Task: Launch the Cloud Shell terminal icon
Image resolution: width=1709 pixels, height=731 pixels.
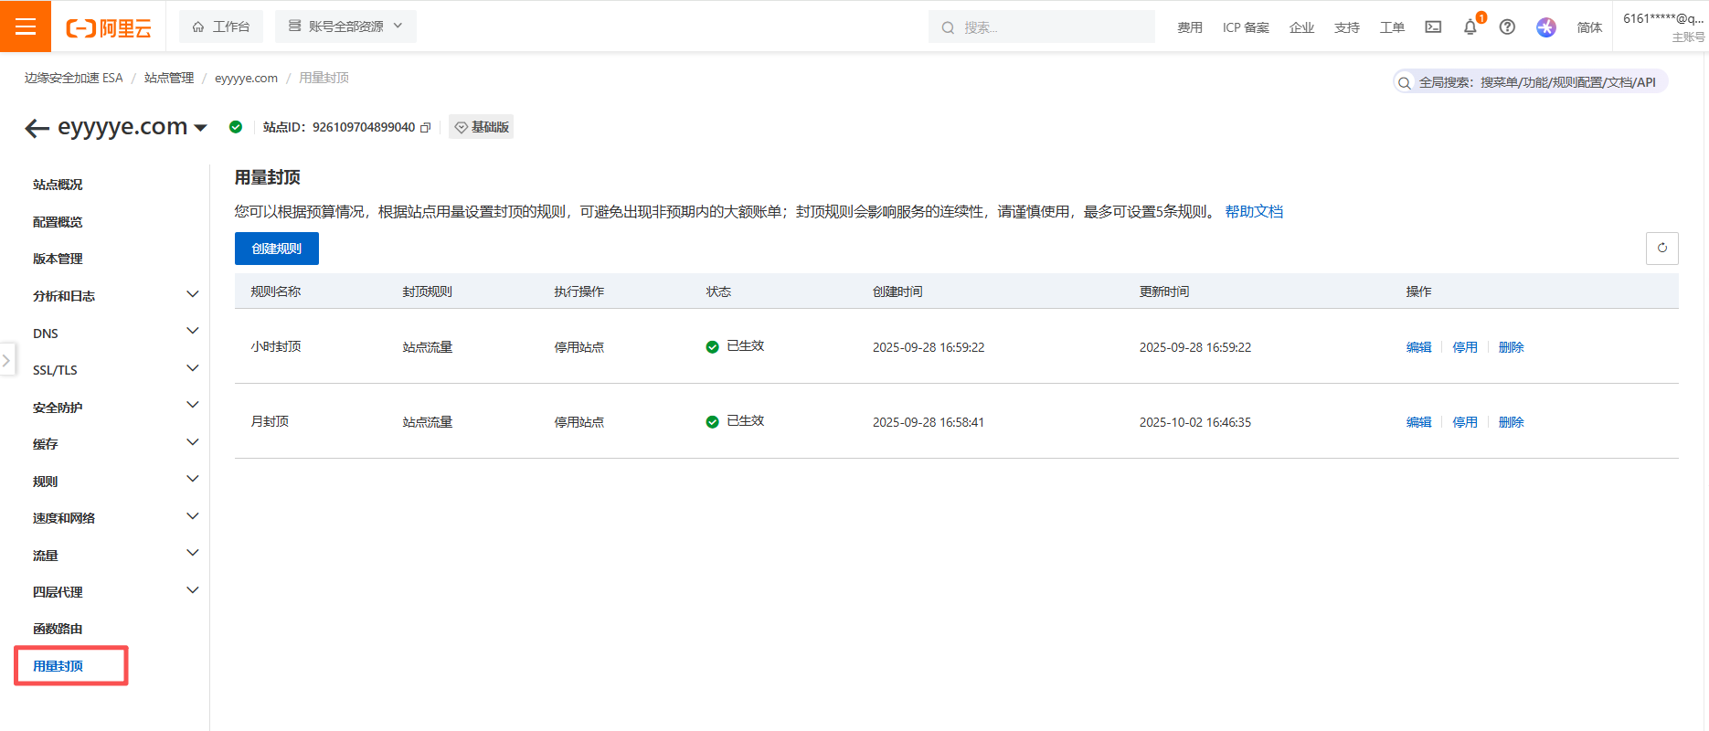Action: 1433,27
